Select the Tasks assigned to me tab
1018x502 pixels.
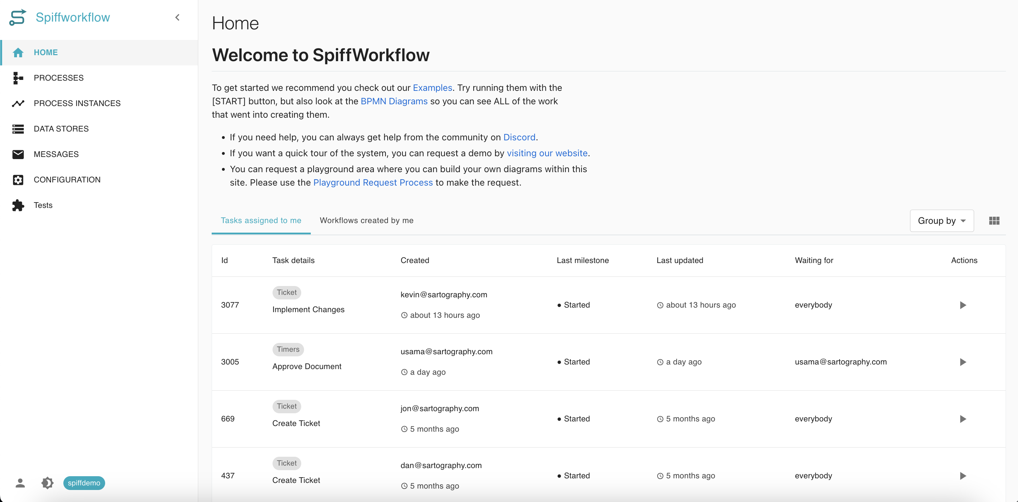pos(261,221)
